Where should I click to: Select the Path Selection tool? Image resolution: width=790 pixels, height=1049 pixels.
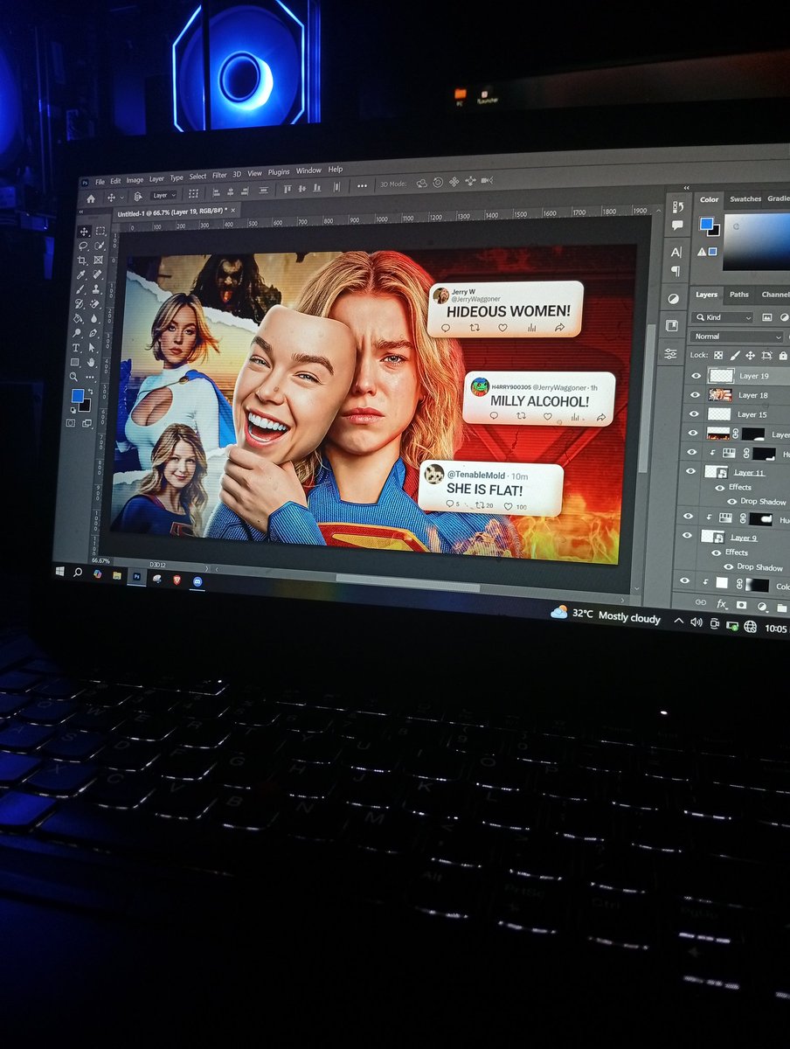[92, 347]
